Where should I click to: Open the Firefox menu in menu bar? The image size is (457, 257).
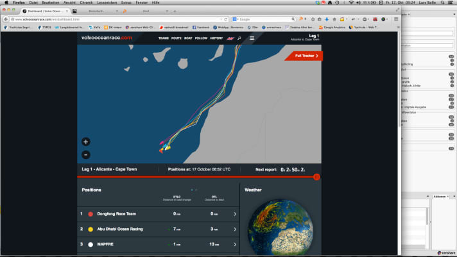pos(19,3)
